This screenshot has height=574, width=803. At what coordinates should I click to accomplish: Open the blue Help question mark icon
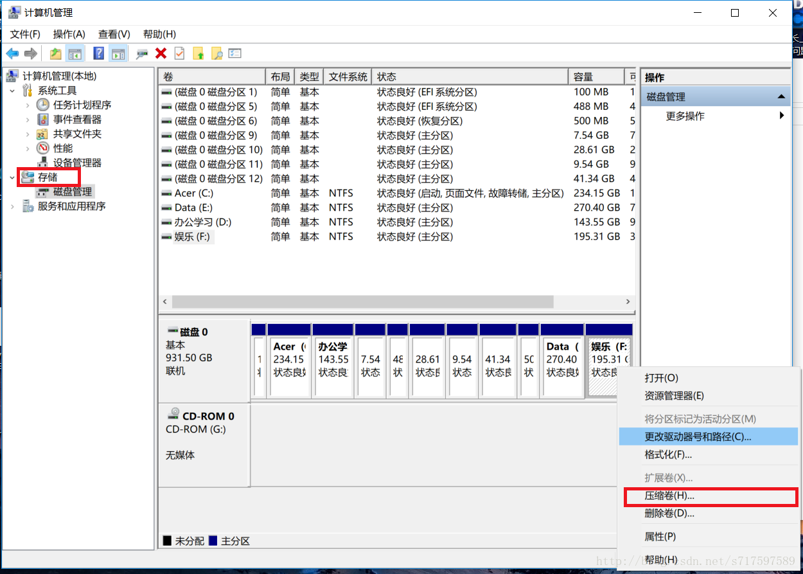point(99,53)
